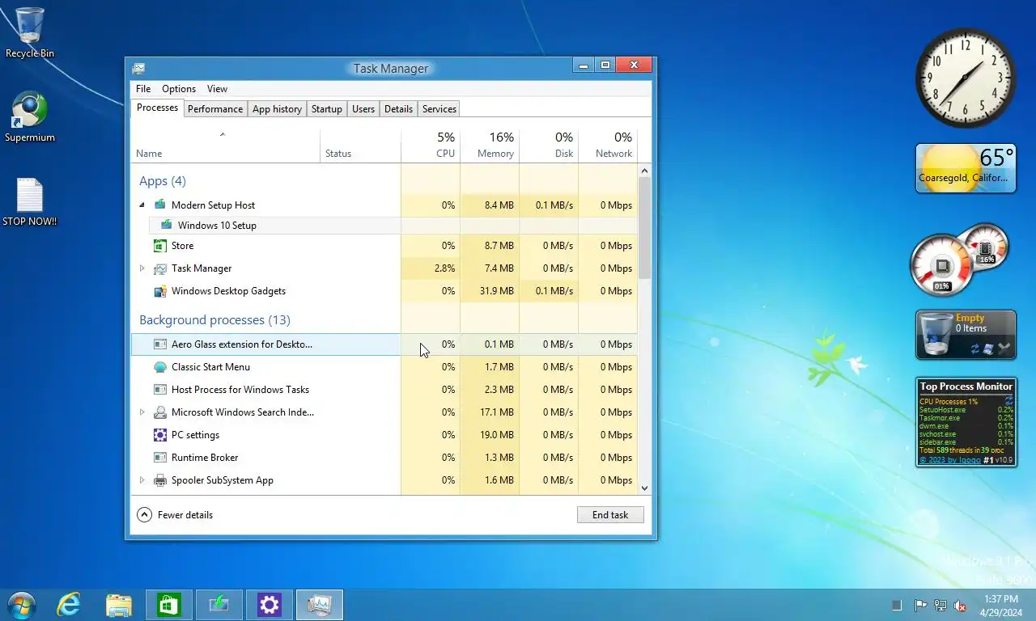Click the 2.8% CPU value
The height and width of the screenshot is (621, 1036).
tap(444, 268)
